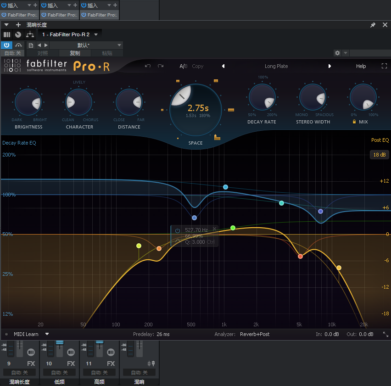391x386 pixels.
Task: Open the Long Plate preset menu
Action: pos(276,66)
